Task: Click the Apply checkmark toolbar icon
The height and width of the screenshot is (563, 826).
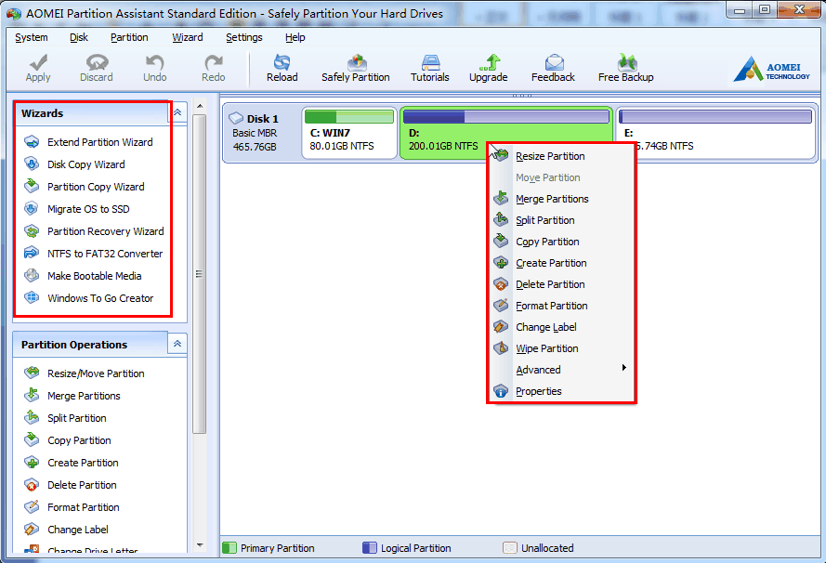Action: tap(38, 62)
